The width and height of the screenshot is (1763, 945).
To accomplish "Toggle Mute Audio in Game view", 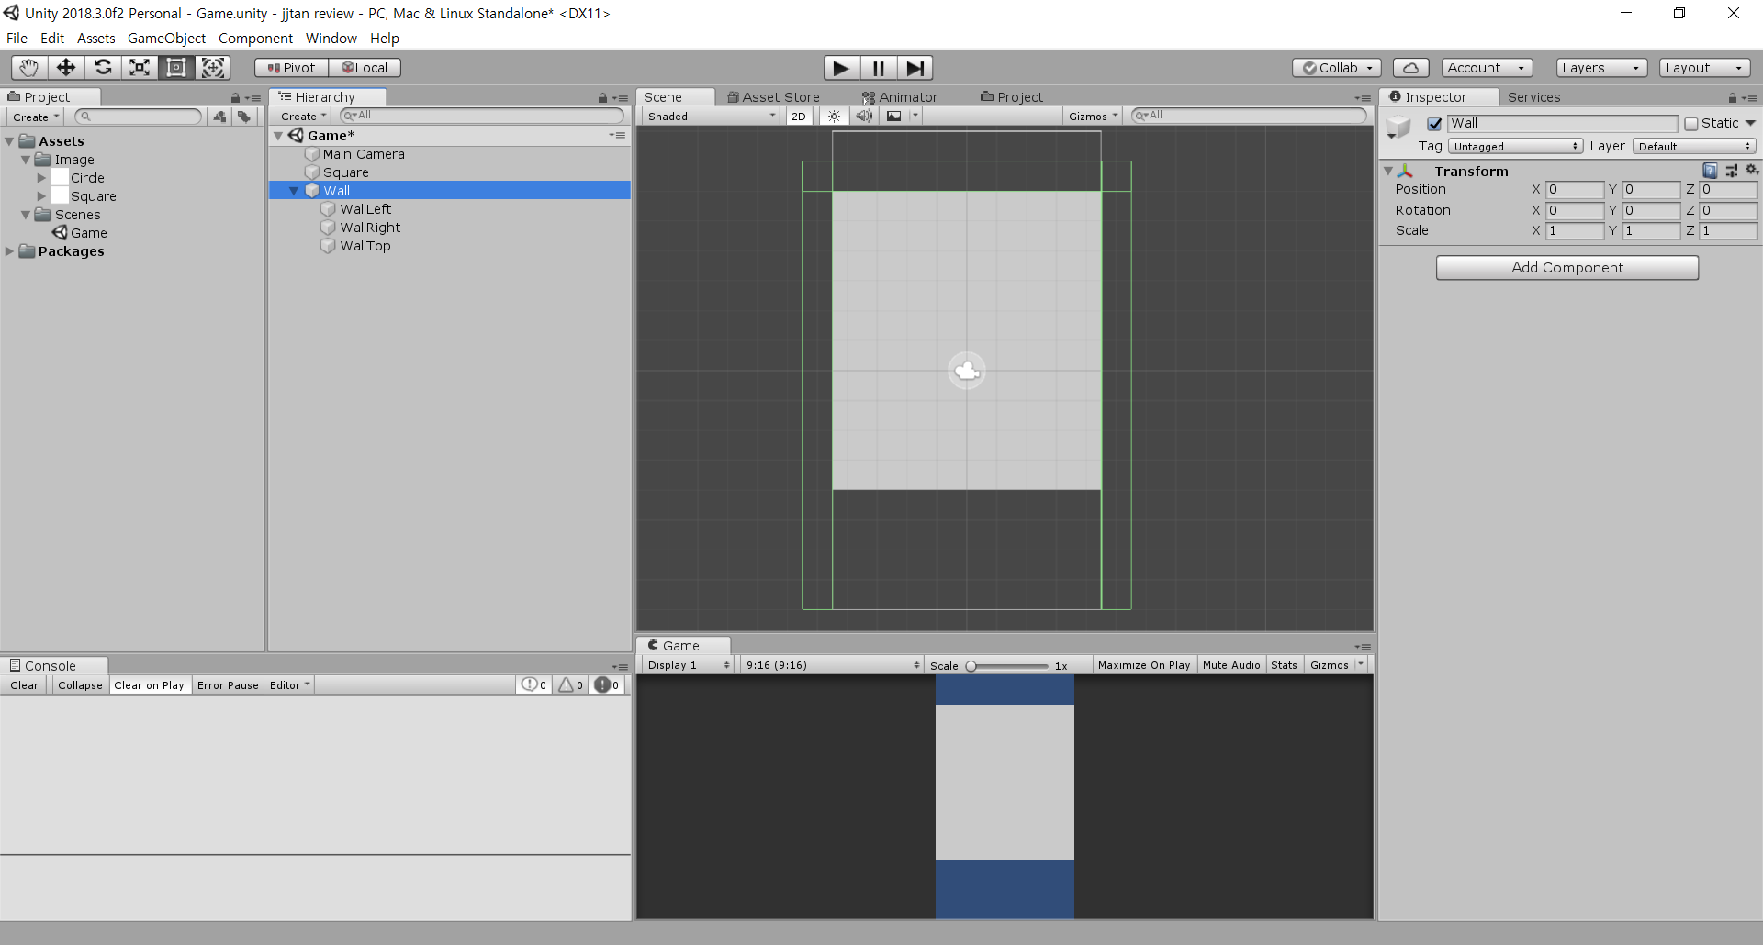I will click(1231, 665).
